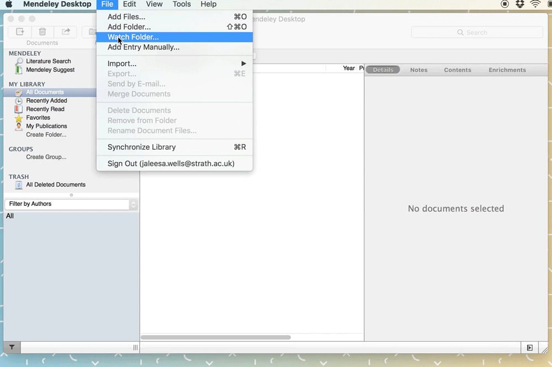This screenshot has height=367, width=552.
Task: Click the Search field in toolbar
Action: (477, 33)
